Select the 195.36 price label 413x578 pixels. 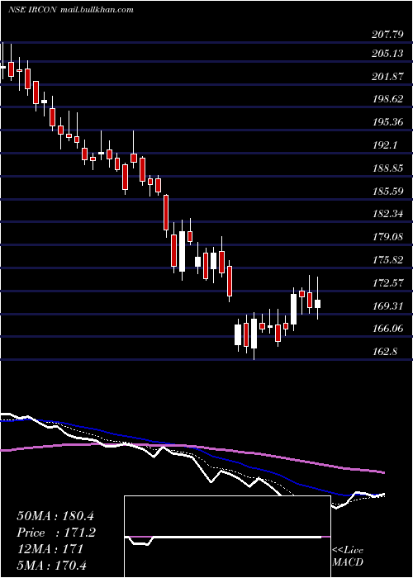pos(387,122)
